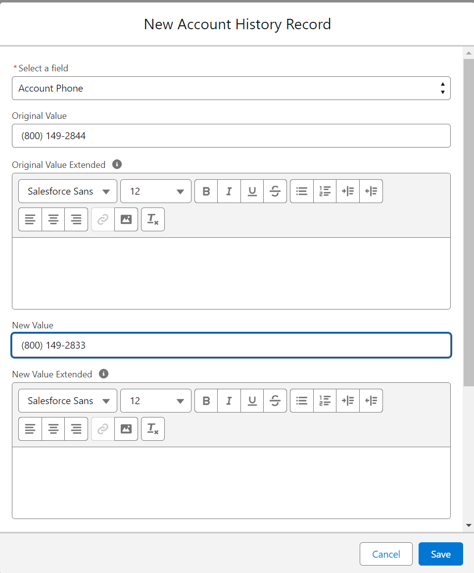
Task: Insert numbered list in New Value Extended
Action: (x=325, y=401)
